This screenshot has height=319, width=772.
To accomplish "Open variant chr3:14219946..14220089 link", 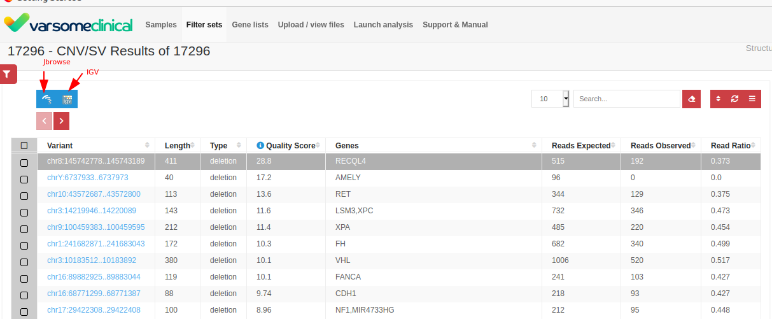I will (x=92, y=211).
